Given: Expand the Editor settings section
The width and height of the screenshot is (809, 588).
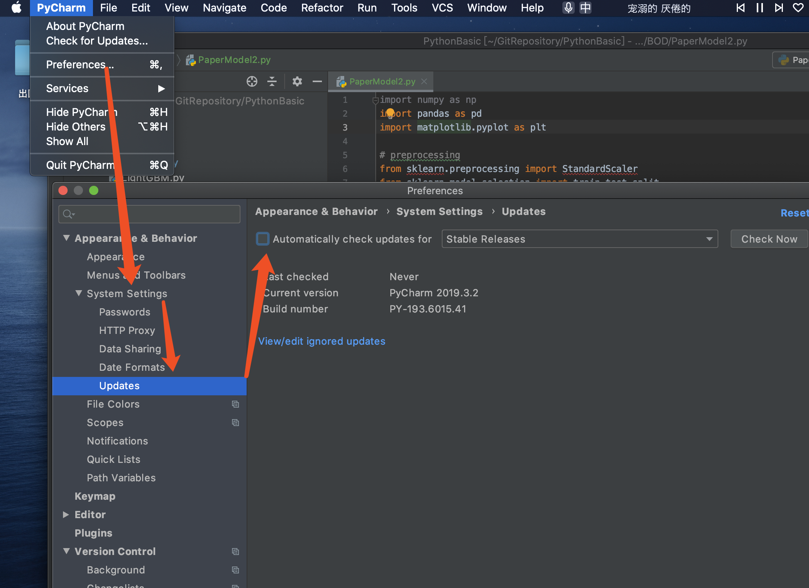Looking at the screenshot, I should point(66,515).
